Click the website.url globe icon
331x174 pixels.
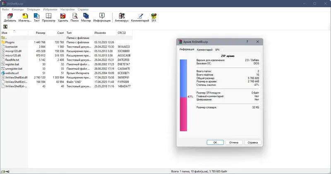point(3,73)
